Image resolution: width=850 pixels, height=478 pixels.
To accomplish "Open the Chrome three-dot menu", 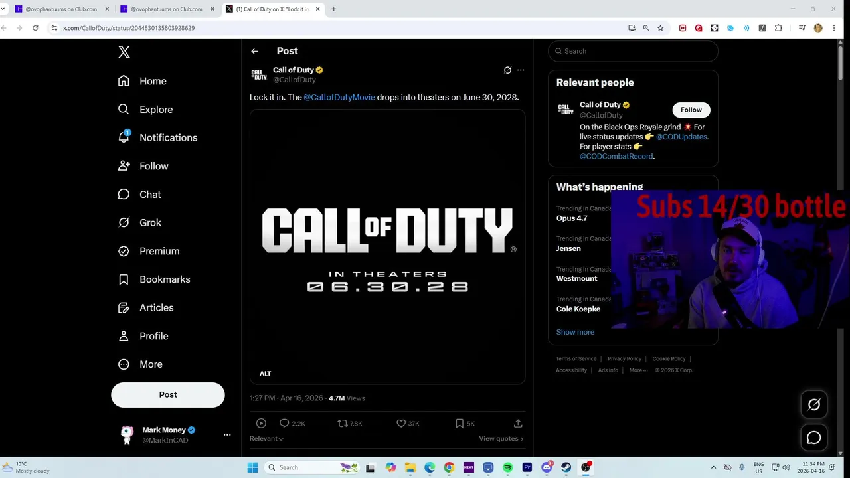I will coord(834,28).
